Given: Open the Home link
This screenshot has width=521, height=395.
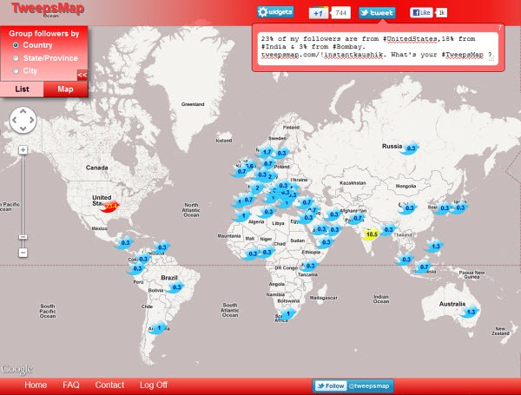Looking at the screenshot, I should [36, 385].
